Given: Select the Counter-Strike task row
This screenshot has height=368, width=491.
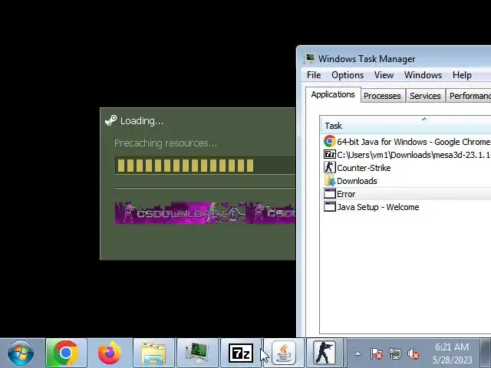Looking at the screenshot, I should pyautogui.click(x=407, y=168).
